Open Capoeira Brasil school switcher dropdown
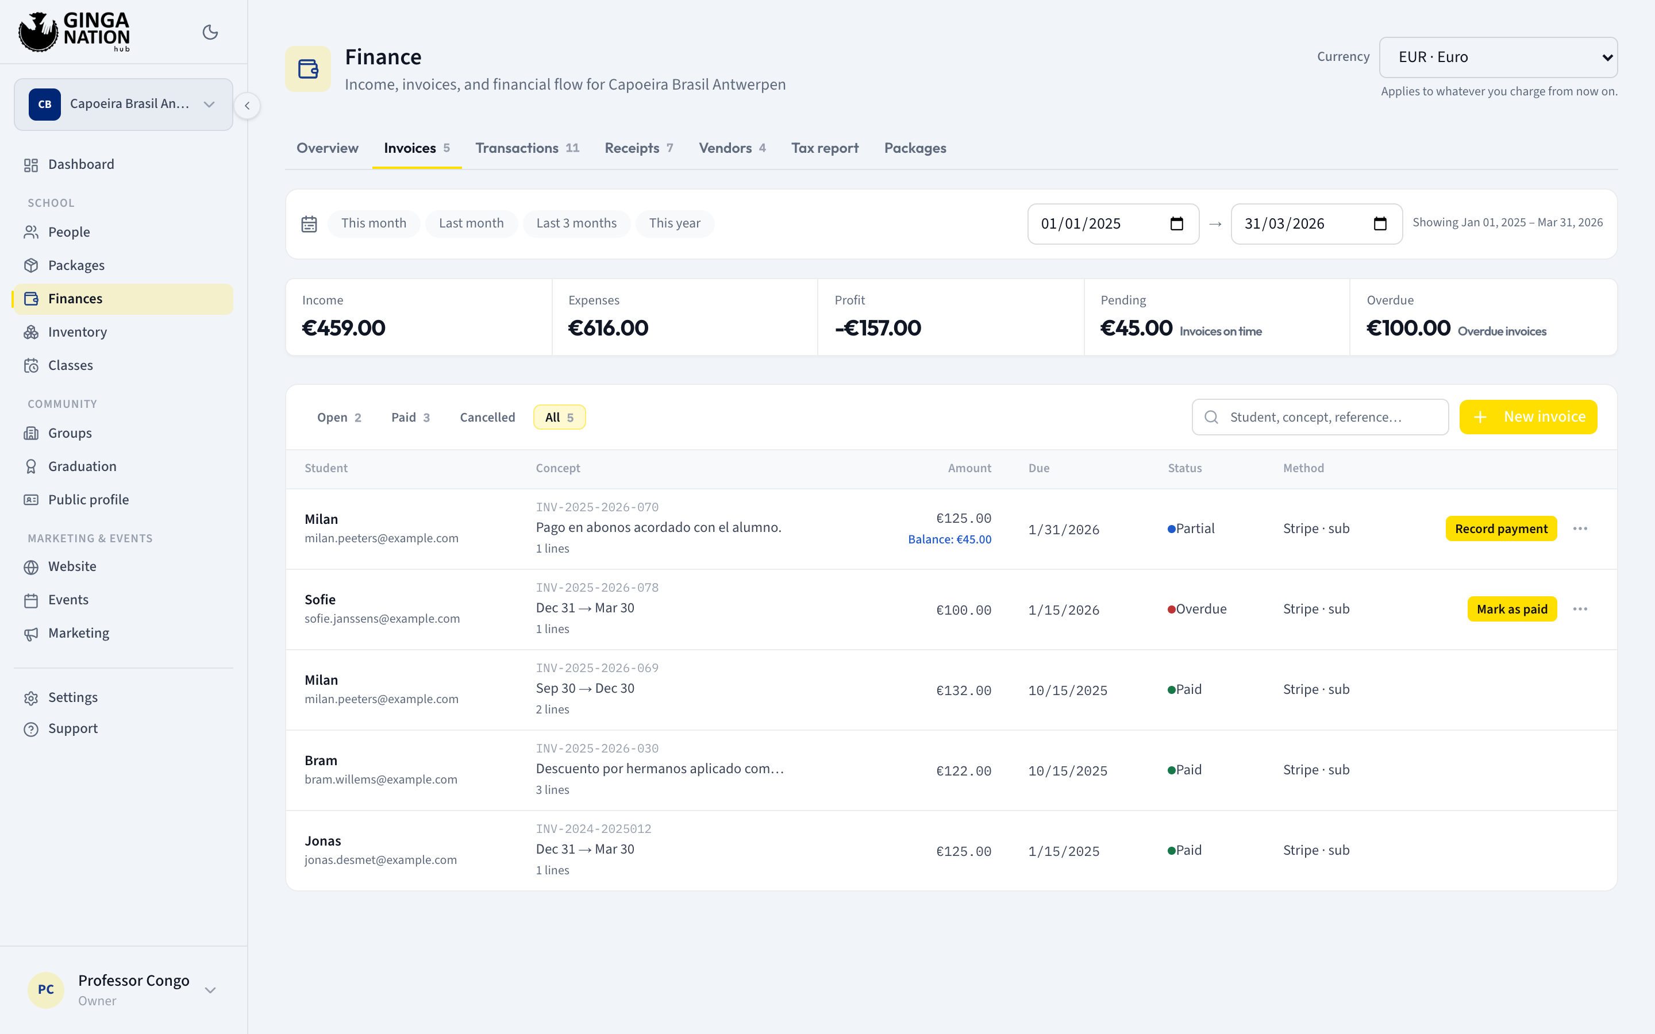This screenshot has width=1655, height=1034. [123, 104]
